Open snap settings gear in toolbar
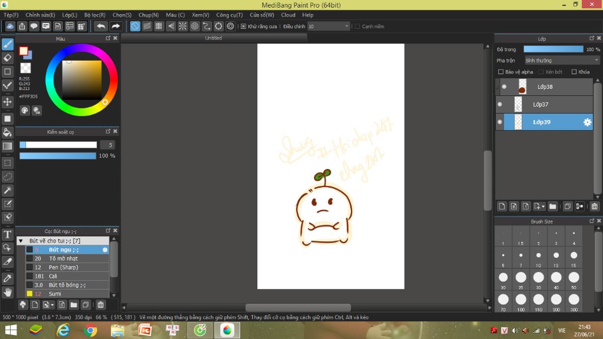Viewport: 603px width, 339px height. [x=230, y=26]
